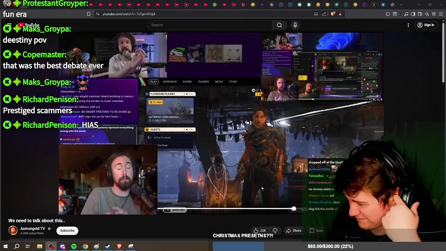This screenshot has height=251, width=446.
Task: Move the video progress bar scrubber
Action: pos(294,208)
